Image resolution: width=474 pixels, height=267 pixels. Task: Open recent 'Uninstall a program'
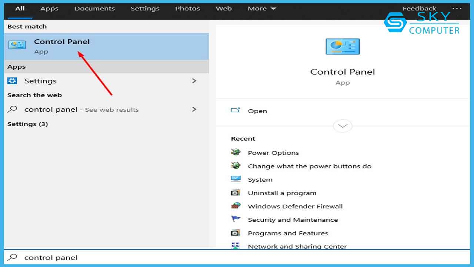282,193
